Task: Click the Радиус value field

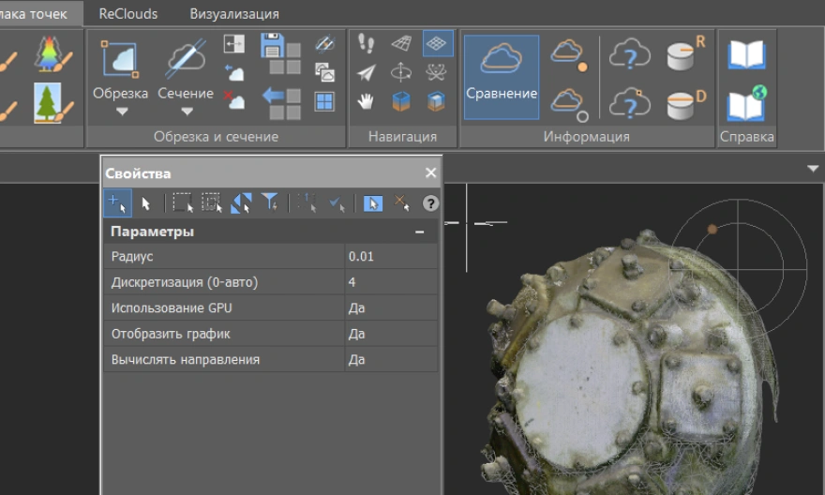Action: pos(391,256)
